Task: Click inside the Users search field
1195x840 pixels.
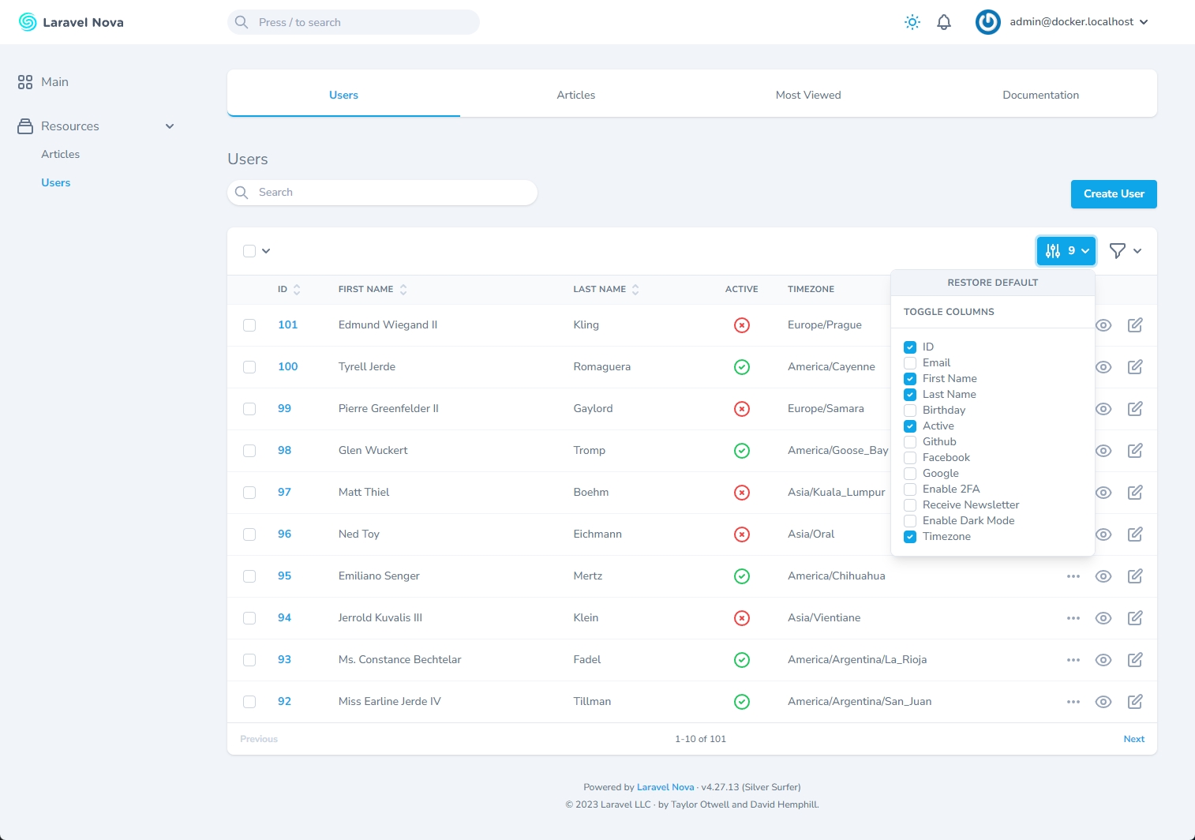Action: pos(382,192)
